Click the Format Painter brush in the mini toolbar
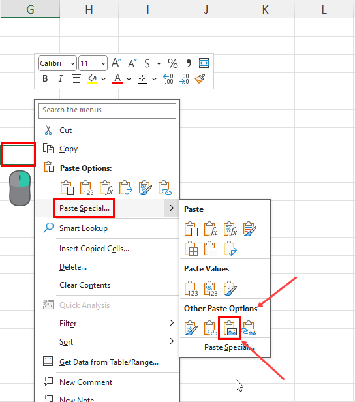Image resolution: width=355 pixels, height=402 pixels. click(x=200, y=79)
